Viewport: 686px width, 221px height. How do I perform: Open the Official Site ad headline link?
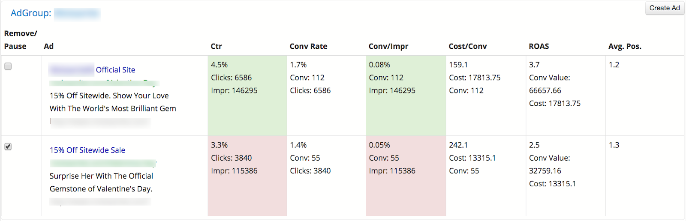pyautogui.click(x=115, y=70)
